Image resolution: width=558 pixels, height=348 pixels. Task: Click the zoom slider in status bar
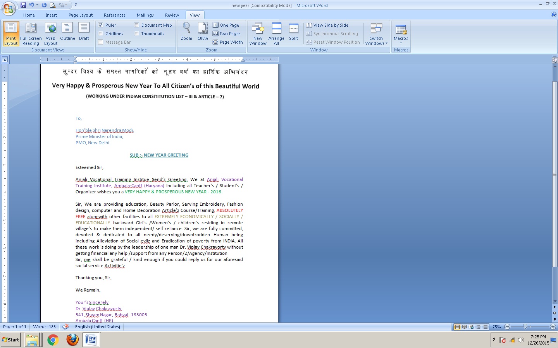(x=525, y=327)
